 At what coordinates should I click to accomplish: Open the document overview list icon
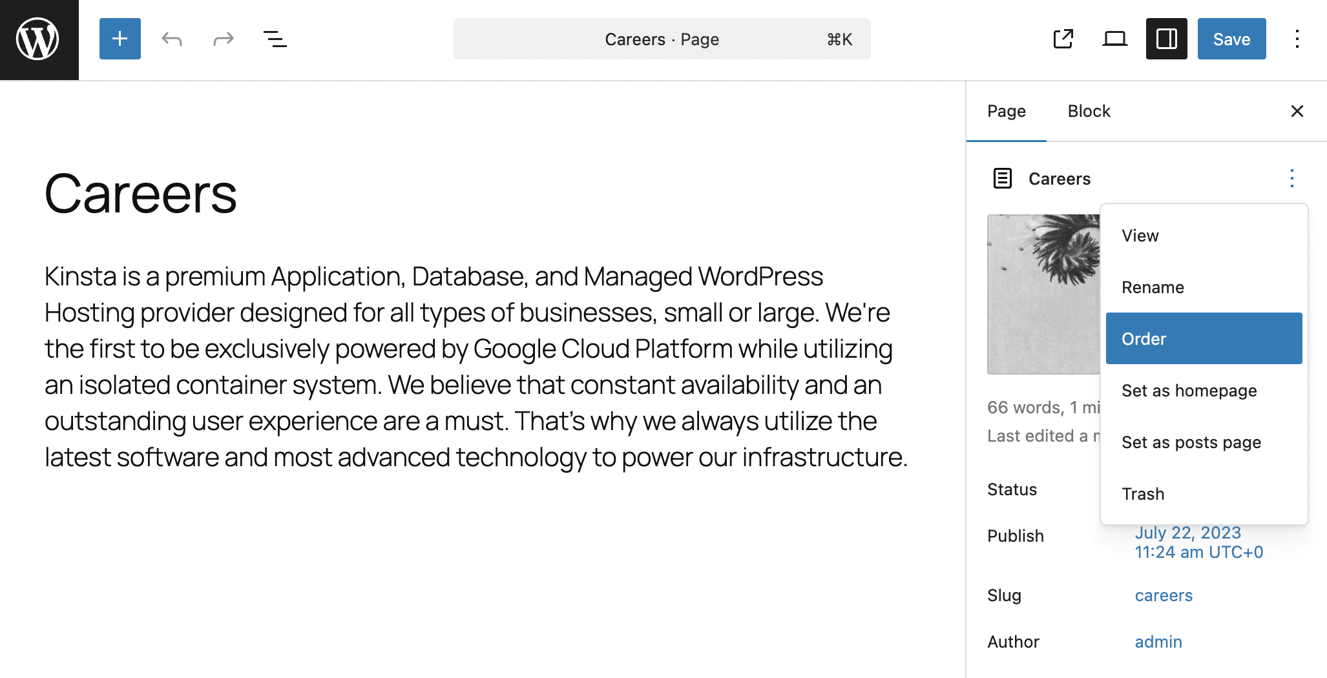click(275, 39)
